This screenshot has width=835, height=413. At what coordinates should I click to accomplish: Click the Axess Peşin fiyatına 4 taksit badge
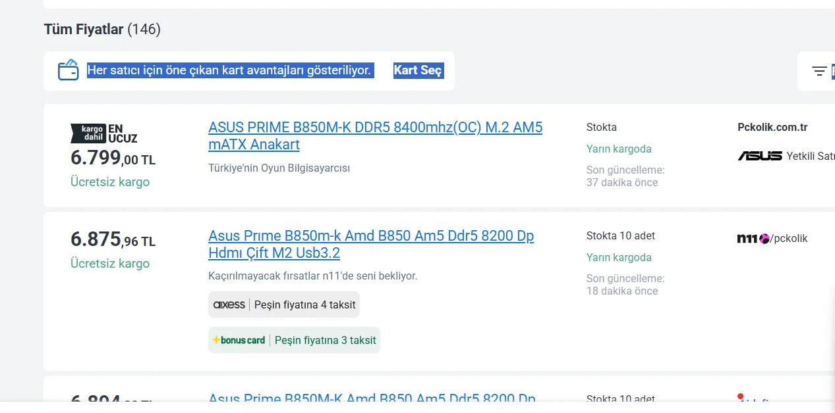tap(284, 304)
